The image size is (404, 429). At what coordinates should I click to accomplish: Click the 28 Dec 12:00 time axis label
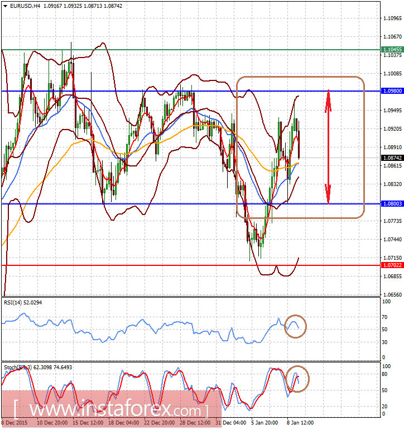[195, 422]
